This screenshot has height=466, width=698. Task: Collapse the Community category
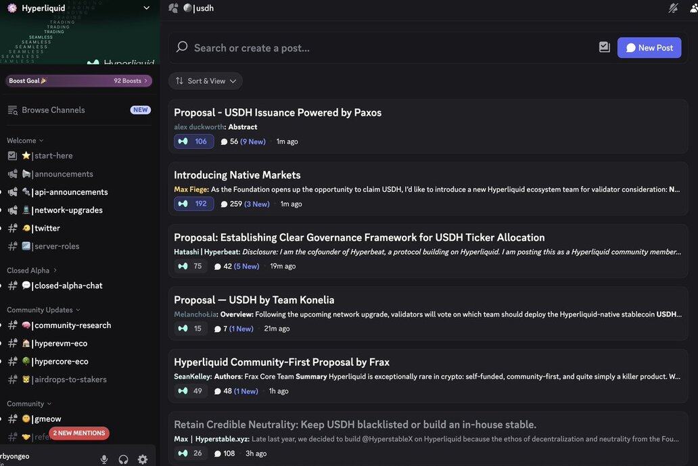point(29,404)
